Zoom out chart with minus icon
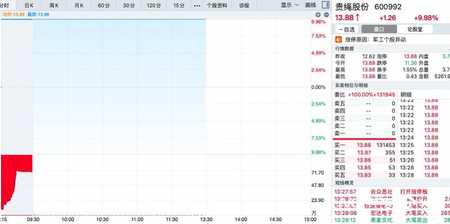The width and height of the screenshot is (450, 224). pos(326,15)
